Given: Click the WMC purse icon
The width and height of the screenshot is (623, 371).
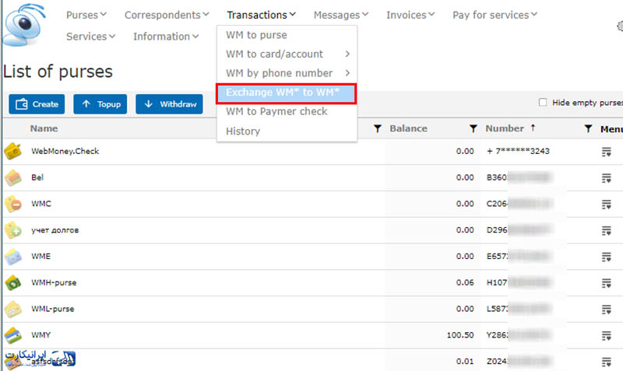Looking at the screenshot, I should click(12, 204).
